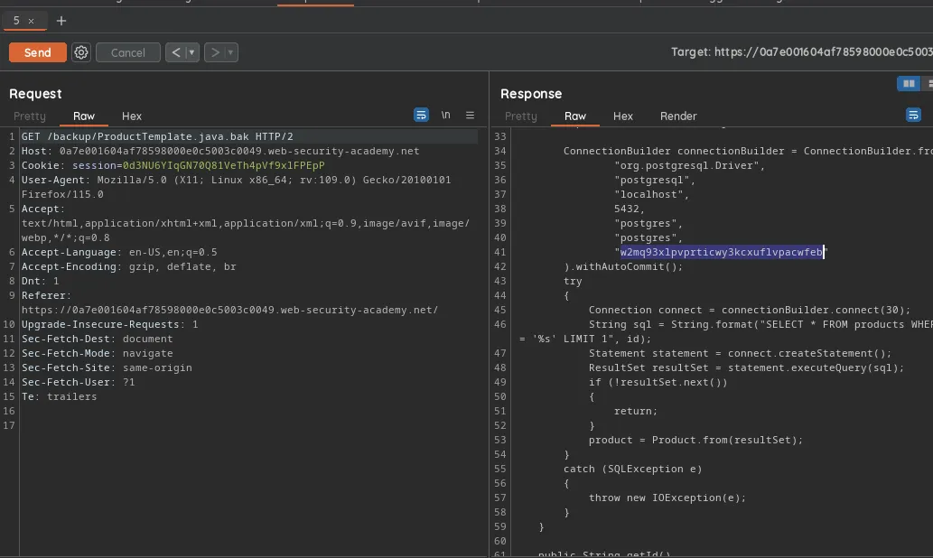Image resolution: width=933 pixels, height=558 pixels.
Task: Expand the back history dropdown arrow
Action: coord(191,52)
